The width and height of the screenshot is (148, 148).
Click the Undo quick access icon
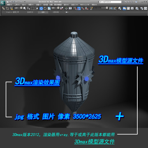click(16, 2)
